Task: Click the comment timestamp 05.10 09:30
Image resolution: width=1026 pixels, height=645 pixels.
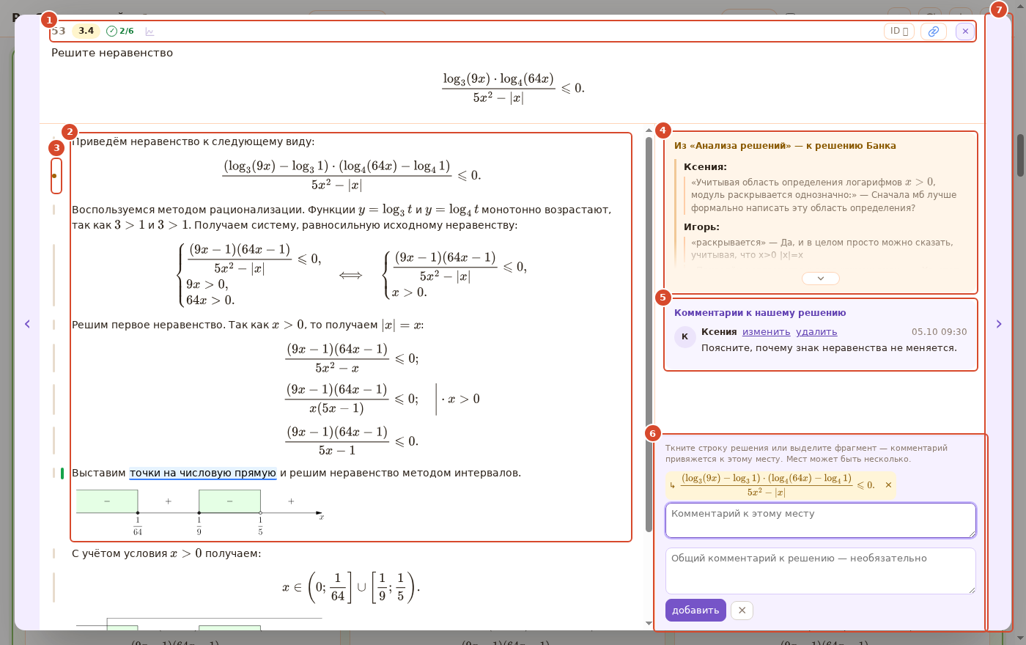Action: (939, 332)
